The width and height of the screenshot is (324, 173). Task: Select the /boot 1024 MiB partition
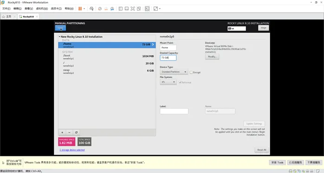(107, 57)
